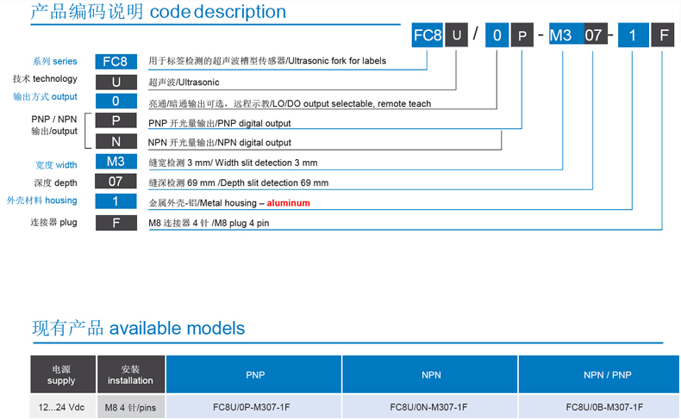The width and height of the screenshot is (681, 419).
Task: Click the dark F box beside the plug label
Action: pos(116,223)
